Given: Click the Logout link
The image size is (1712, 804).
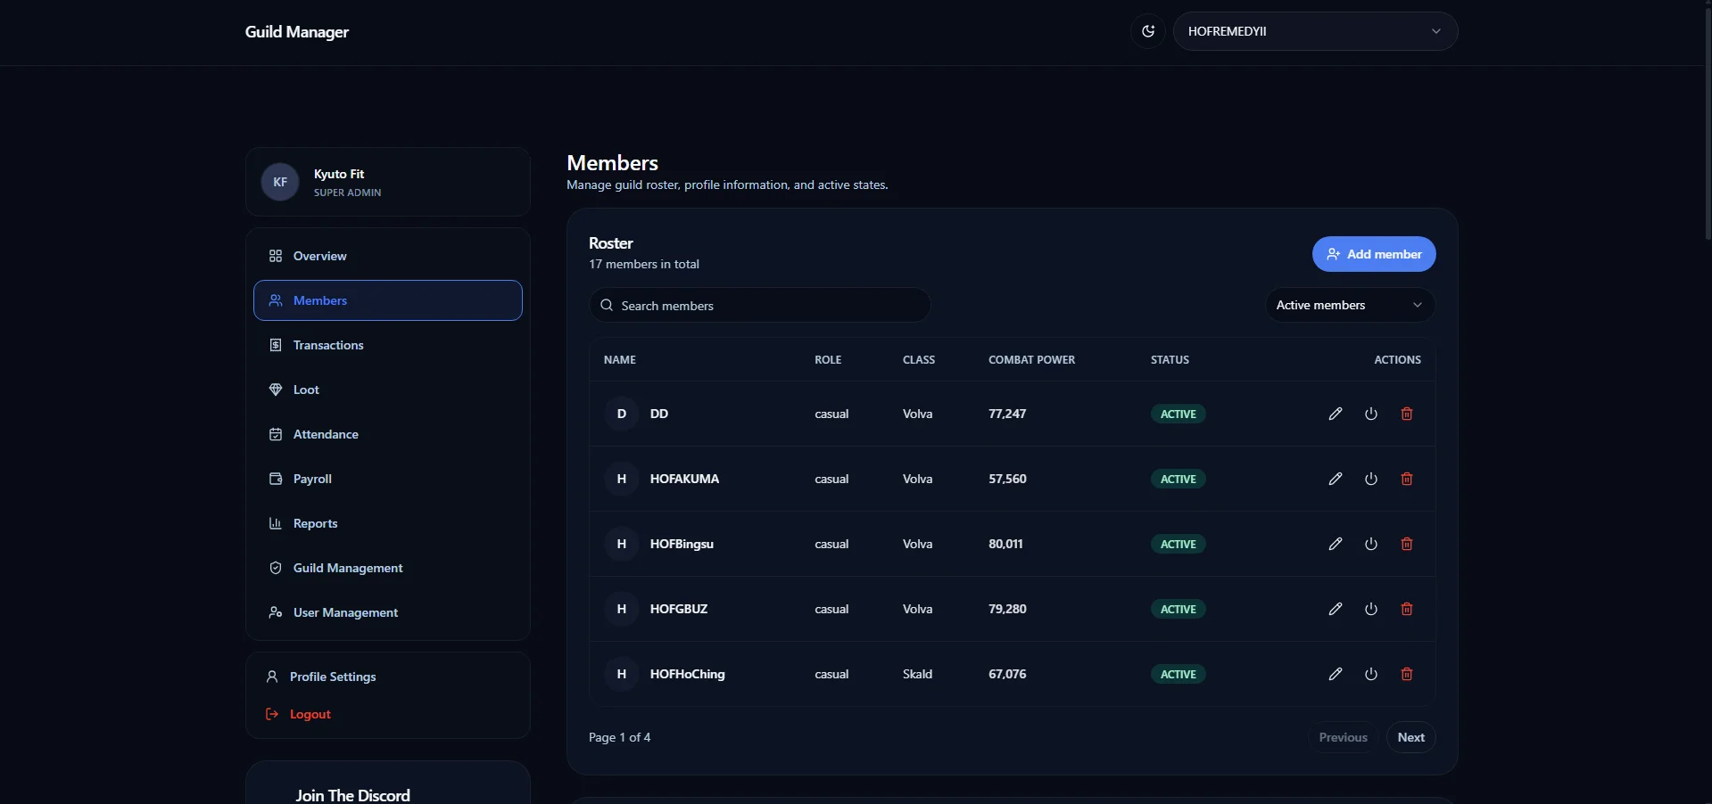Looking at the screenshot, I should [388, 714].
